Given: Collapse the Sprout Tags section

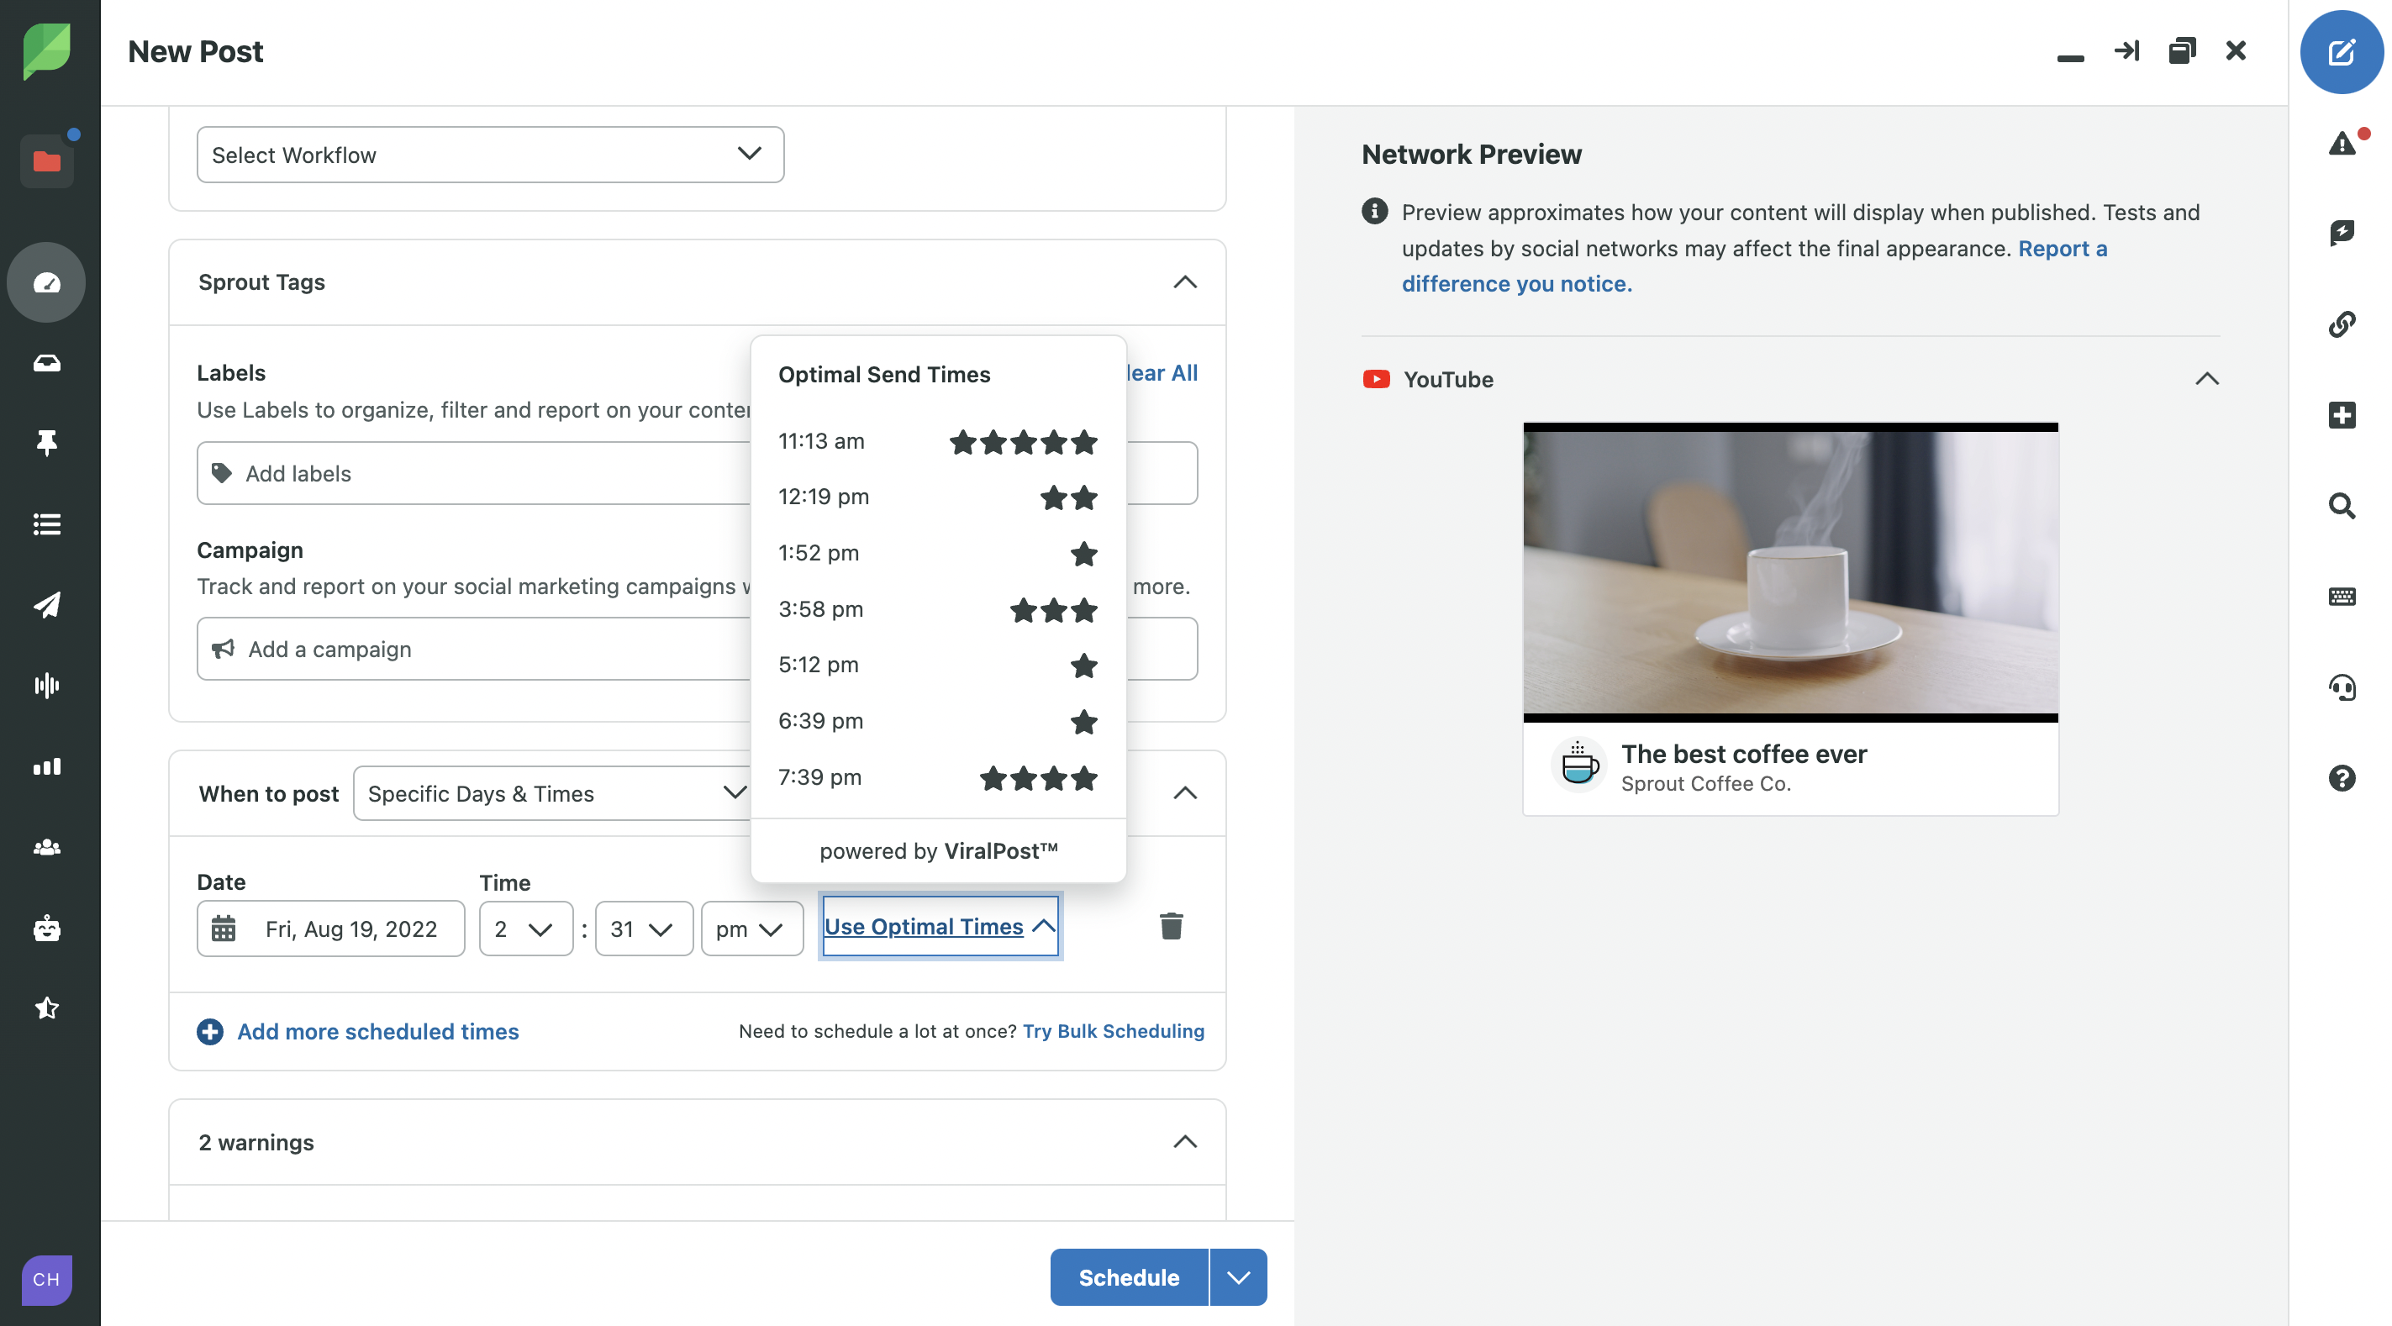Looking at the screenshot, I should pos(1184,282).
